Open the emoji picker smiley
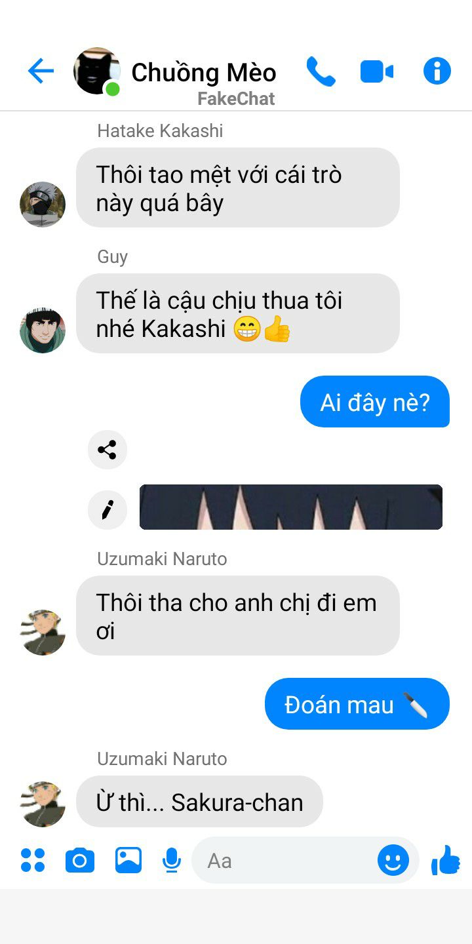Screen dimensions: 472x944 click(393, 860)
